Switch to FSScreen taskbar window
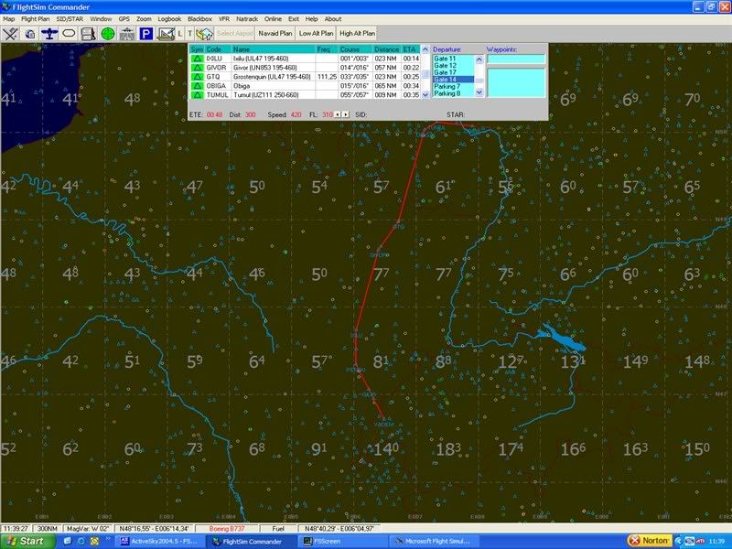The image size is (732, 549). point(343,542)
